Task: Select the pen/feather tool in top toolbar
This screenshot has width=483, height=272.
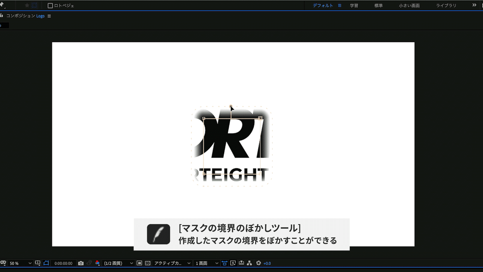Action: point(2,5)
